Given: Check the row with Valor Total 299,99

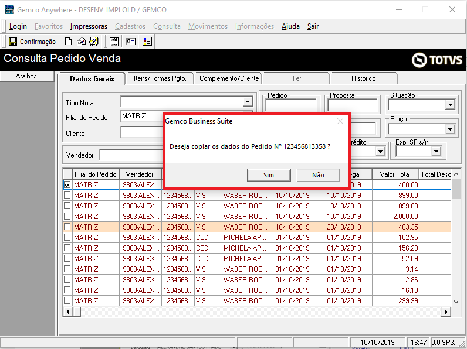Looking at the screenshot, I should [67, 301].
